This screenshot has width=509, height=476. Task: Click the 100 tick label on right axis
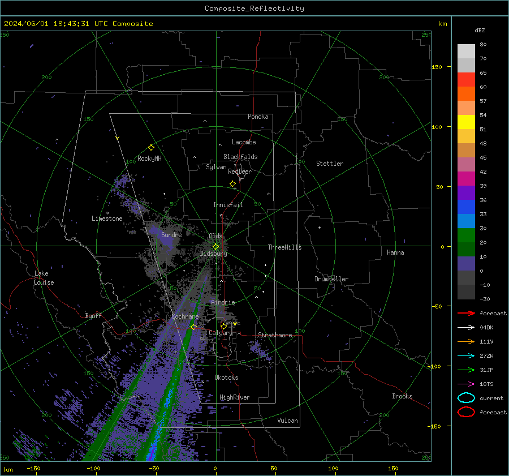point(437,127)
